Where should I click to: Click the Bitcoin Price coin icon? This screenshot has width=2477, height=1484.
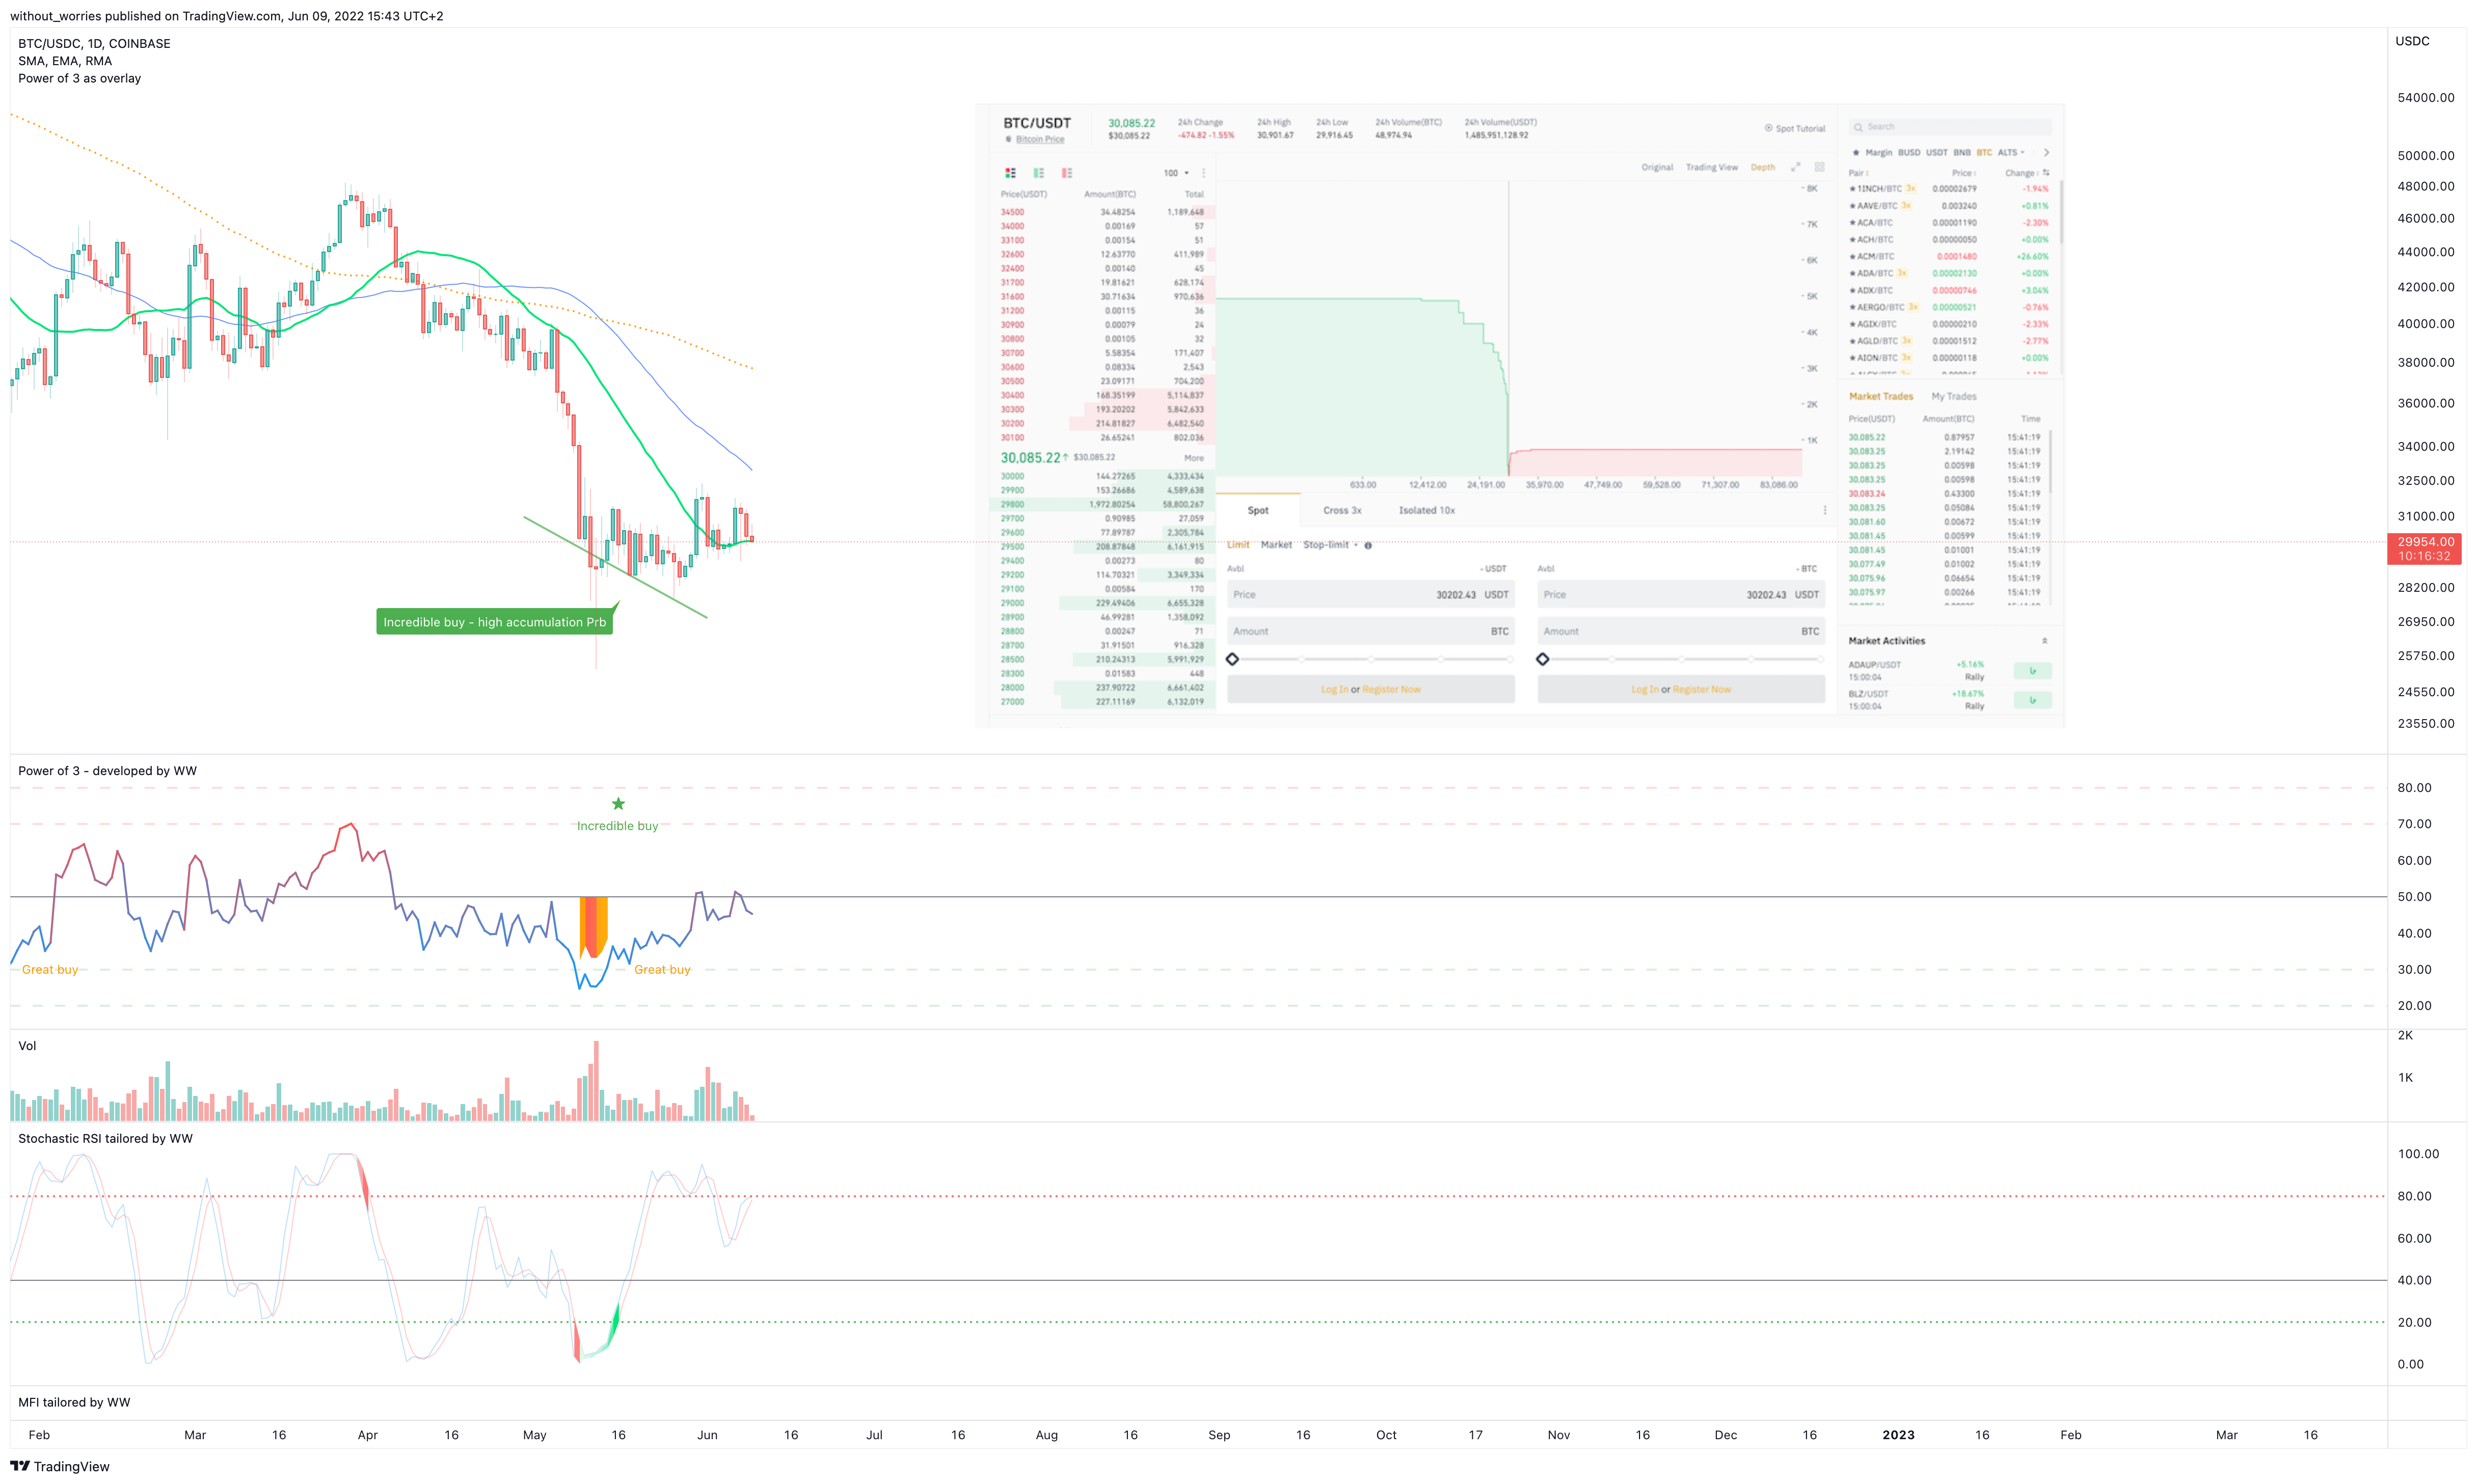(x=1008, y=139)
